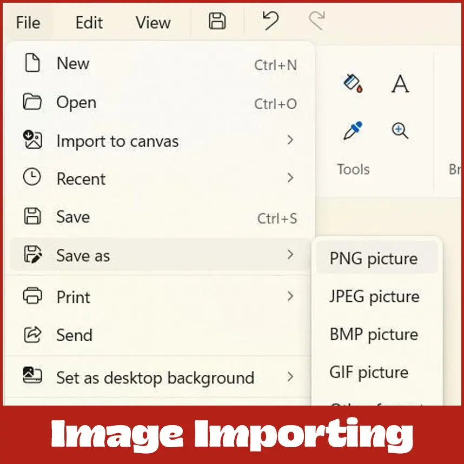Click the Save floppy disk toolbar icon

click(x=217, y=21)
